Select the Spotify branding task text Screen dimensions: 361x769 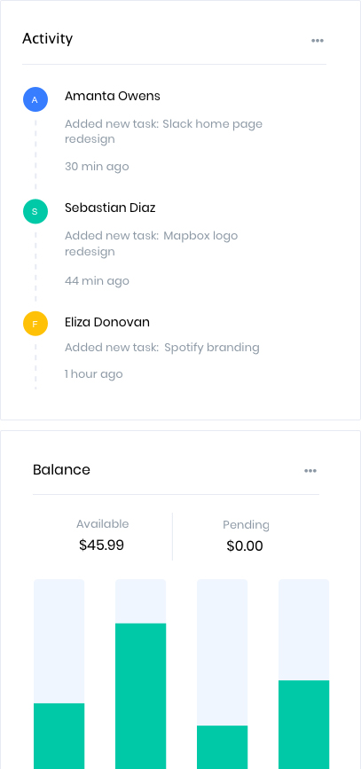(161, 348)
